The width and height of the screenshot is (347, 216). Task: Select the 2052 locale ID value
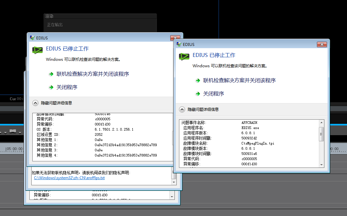(99, 135)
